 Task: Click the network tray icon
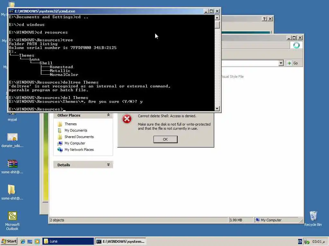[307, 242]
